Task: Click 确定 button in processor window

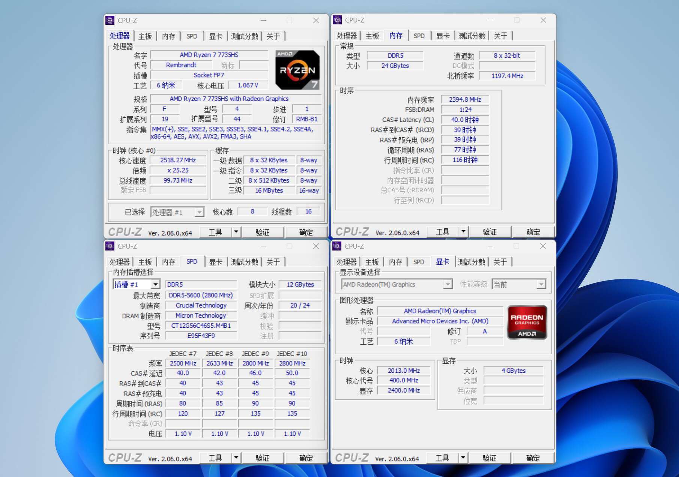Action: click(x=306, y=232)
